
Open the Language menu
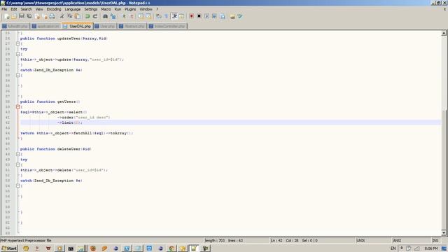point(73,9)
